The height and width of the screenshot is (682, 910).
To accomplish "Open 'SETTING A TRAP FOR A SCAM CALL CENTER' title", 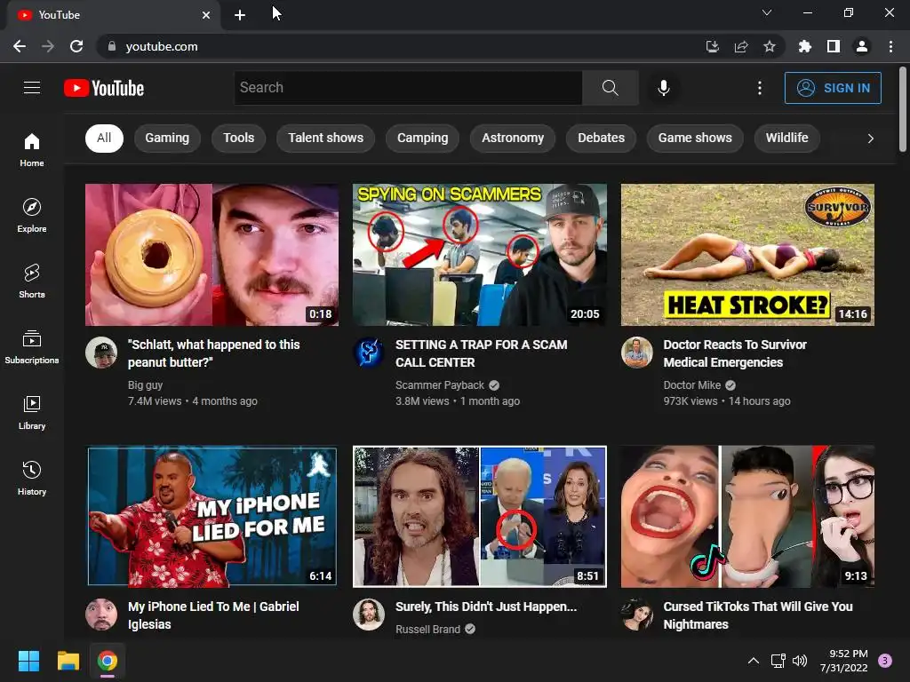I will 481,353.
